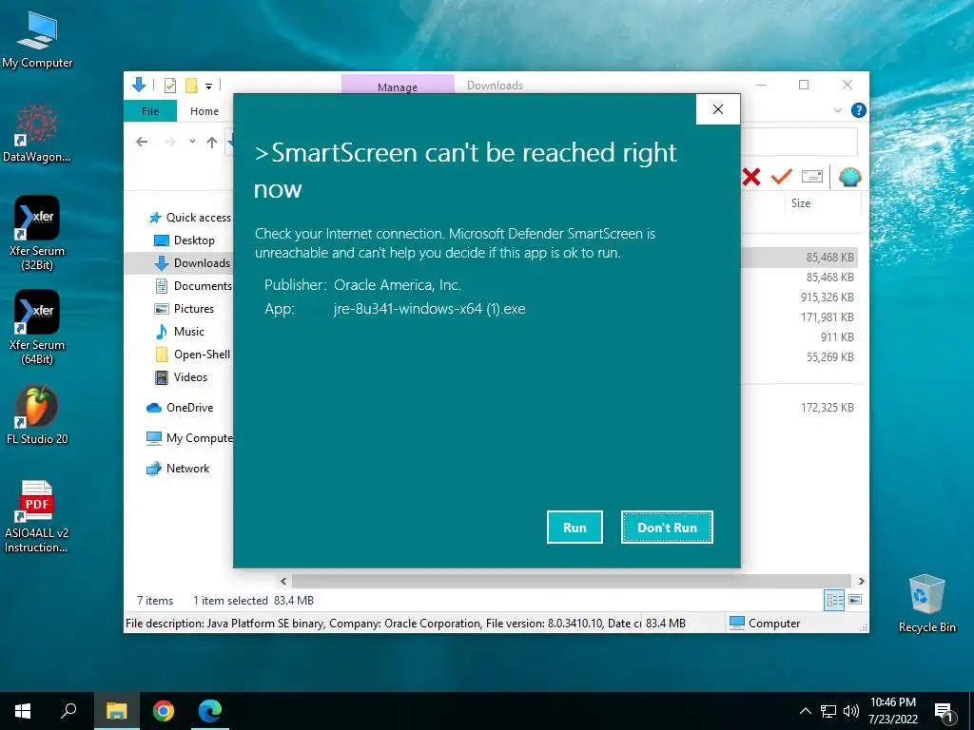The image size is (974, 730).
Task: Click the 171,981 KB file size cell
Action: 828,317
